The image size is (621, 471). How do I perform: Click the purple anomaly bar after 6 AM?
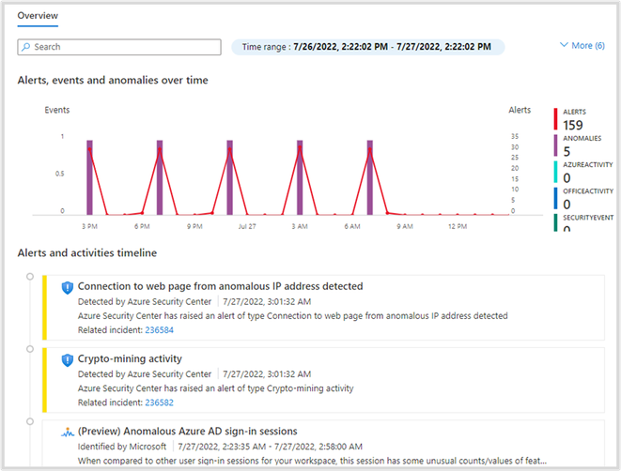point(369,177)
